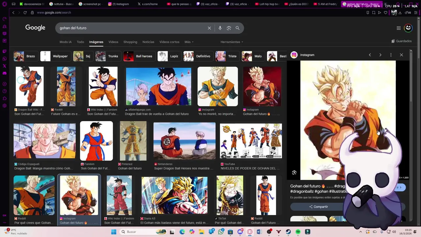Screen dimensions: 421x237
Task: Search within preview image using Lens
Action: point(294,172)
